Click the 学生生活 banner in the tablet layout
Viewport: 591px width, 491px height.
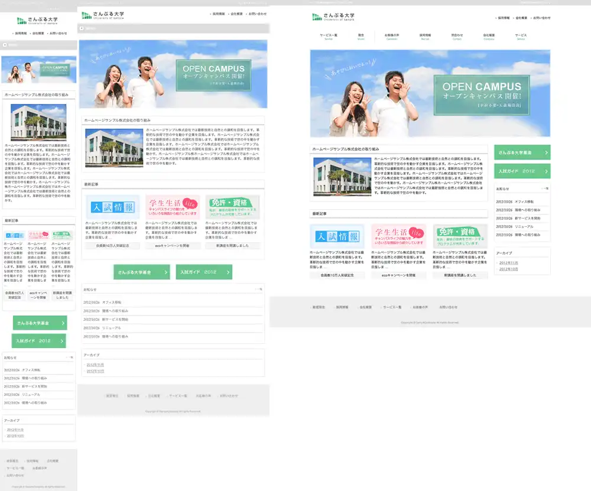pos(173,207)
